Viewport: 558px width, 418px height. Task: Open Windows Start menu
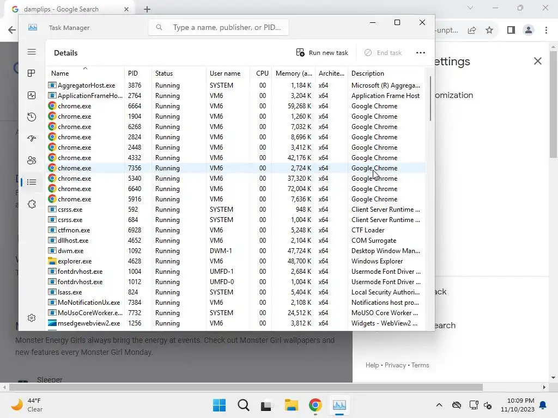(219, 405)
